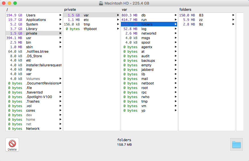
Task: Select the sbin folder row
Action: coord(34,47)
